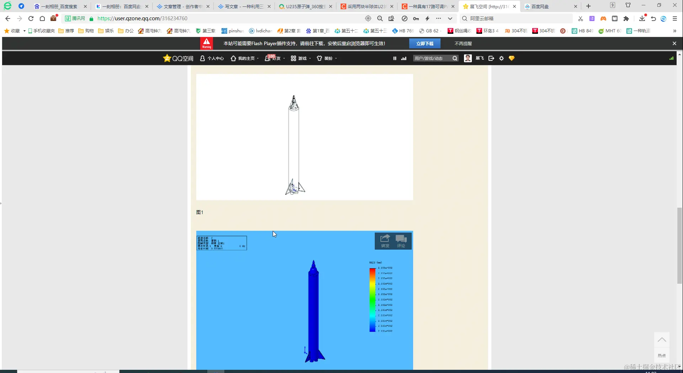Click the lightning speed mode icon
Image resolution: width=683 pixels, height=373 pixels.
point(427,18)
